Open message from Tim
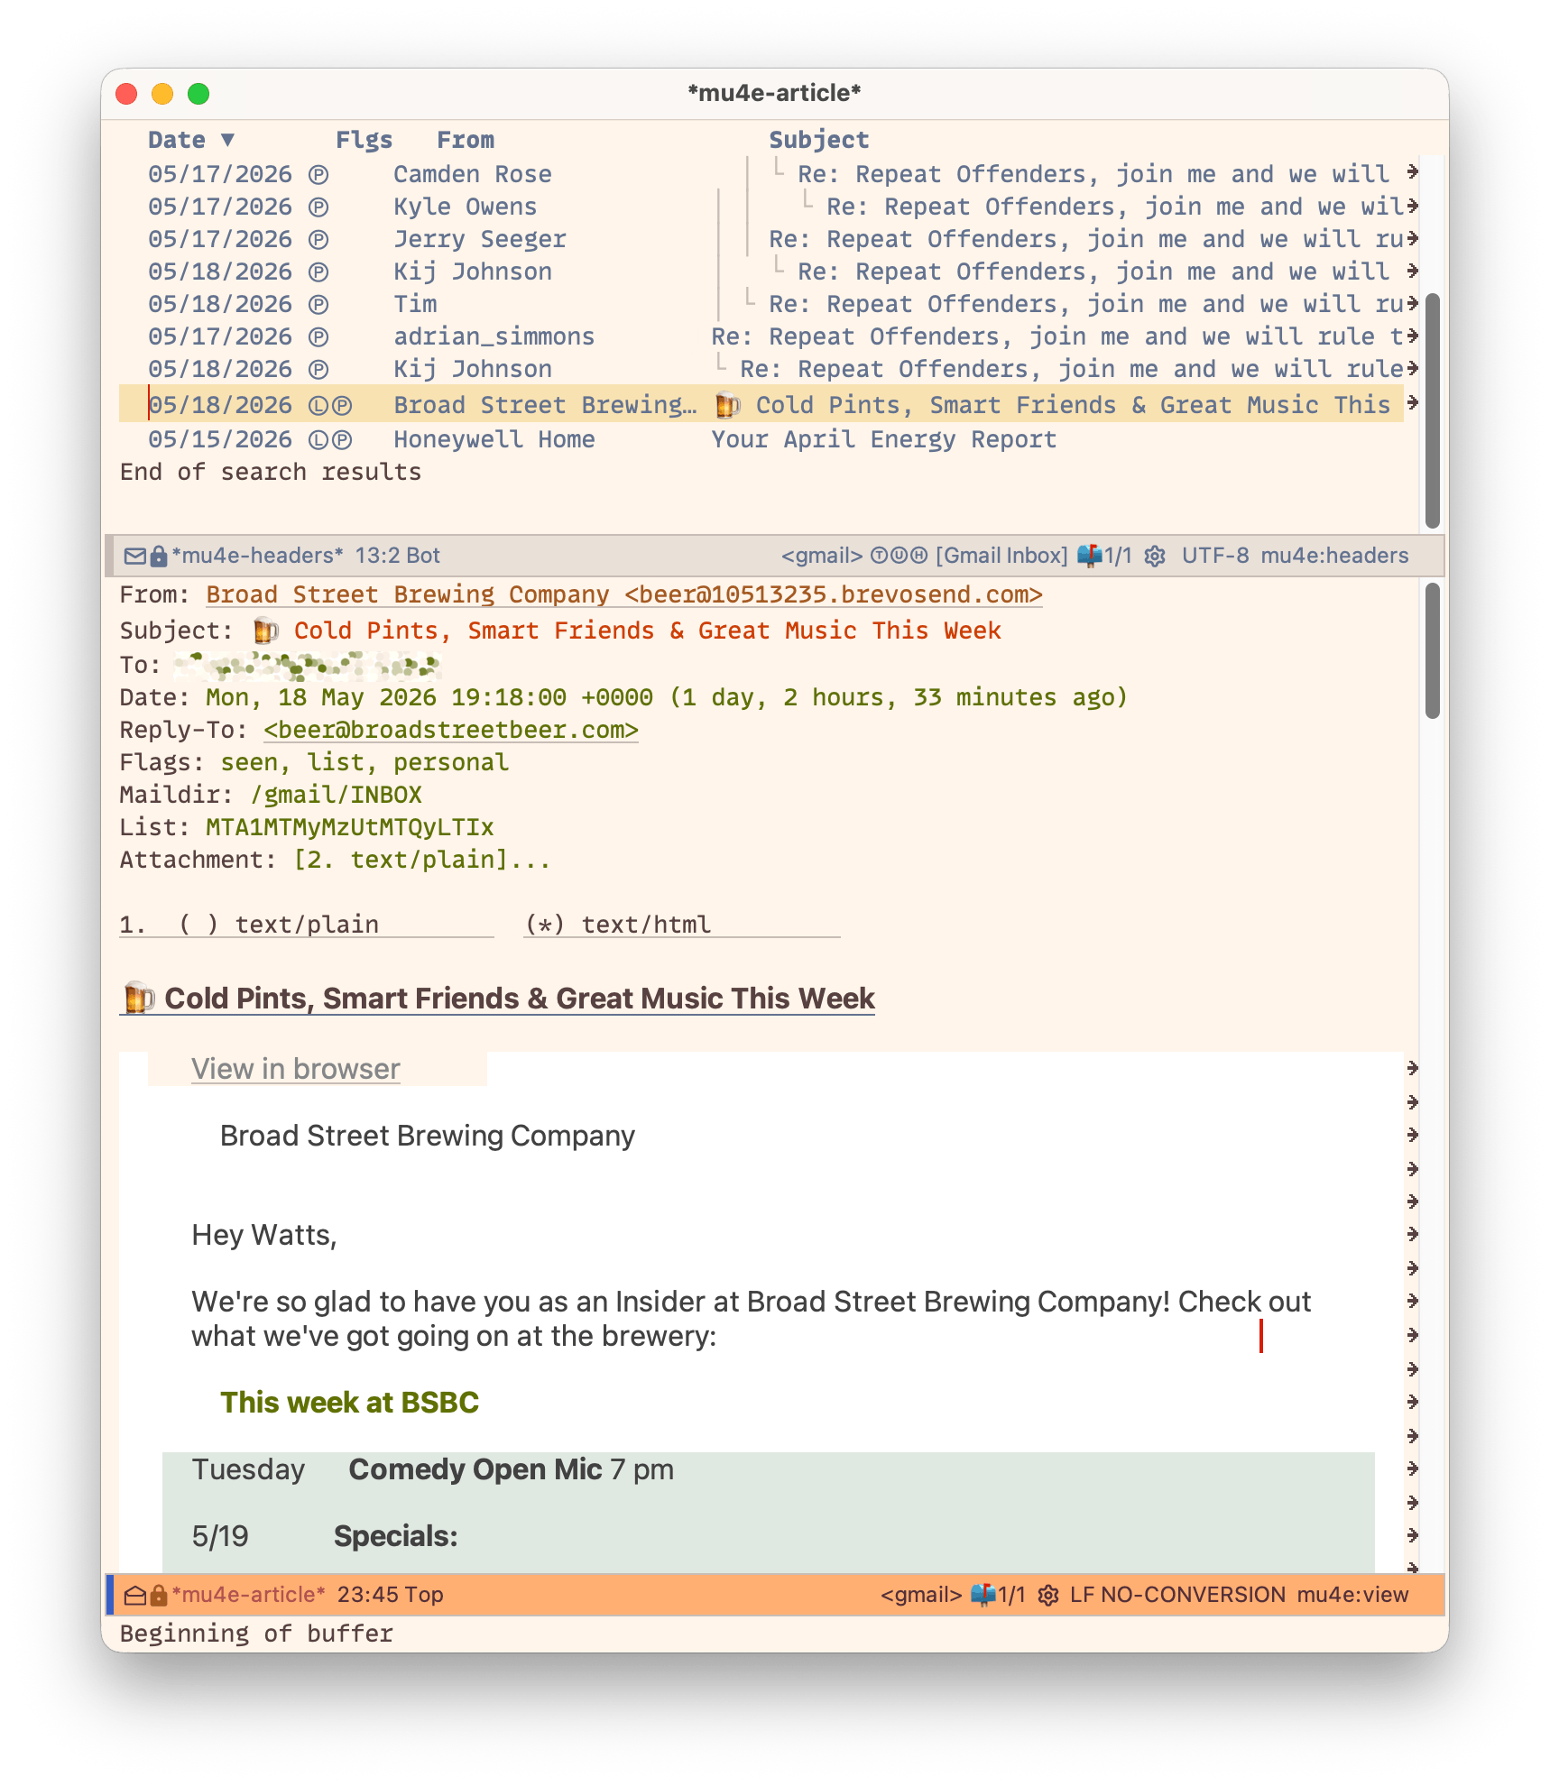The height and width of the screenshot is (1786, 1550). (x=761, y=304)
